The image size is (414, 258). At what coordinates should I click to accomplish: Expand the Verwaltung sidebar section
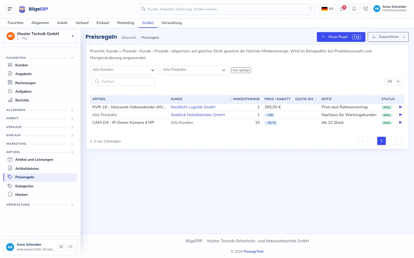click(x=40, y=205)
